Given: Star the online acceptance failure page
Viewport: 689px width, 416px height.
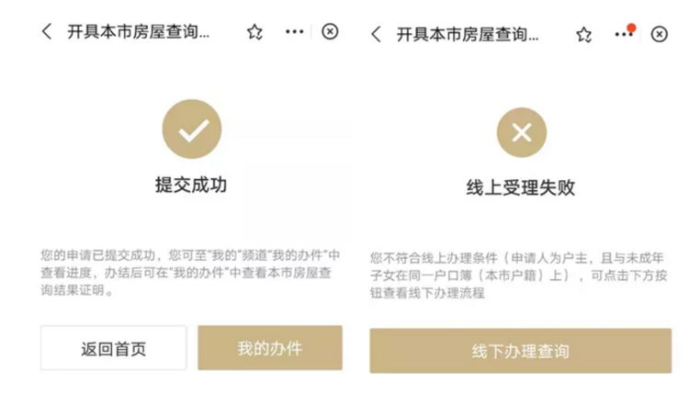Looking at the screenshot, I should [x=583, y=35].
